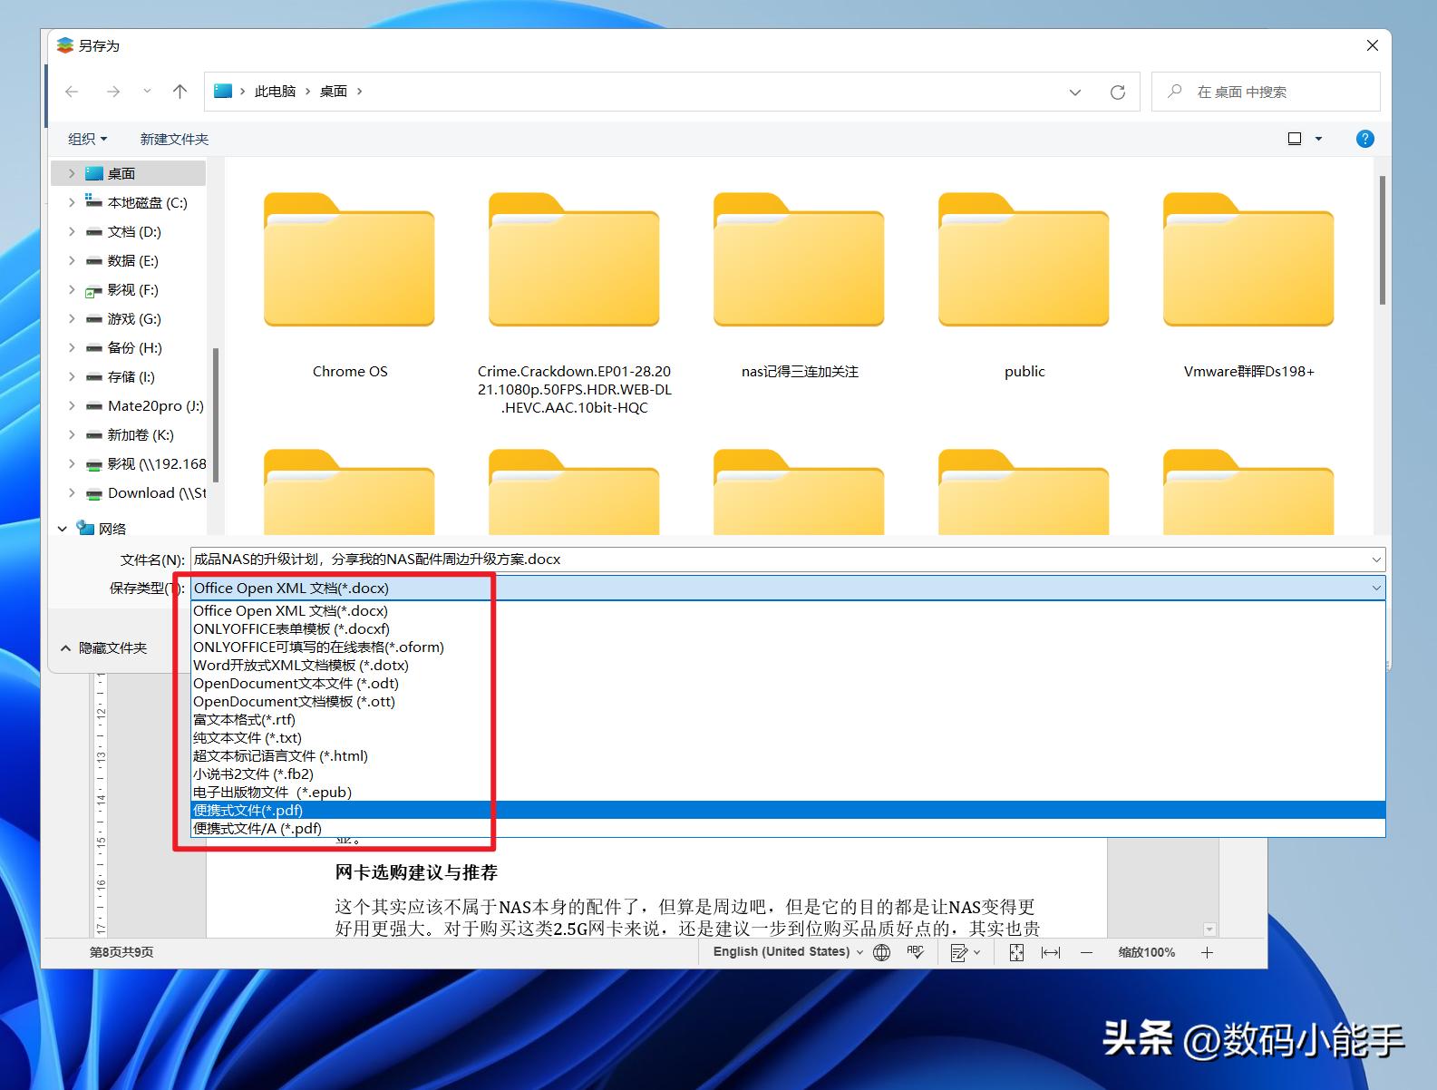Select the public folder
Viewport: 1437px width, 1090px height.
click(x=1024, y=287)
